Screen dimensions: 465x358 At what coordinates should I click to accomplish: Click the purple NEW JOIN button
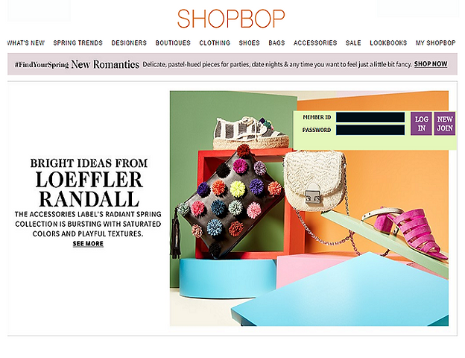(x=445, y=124)
